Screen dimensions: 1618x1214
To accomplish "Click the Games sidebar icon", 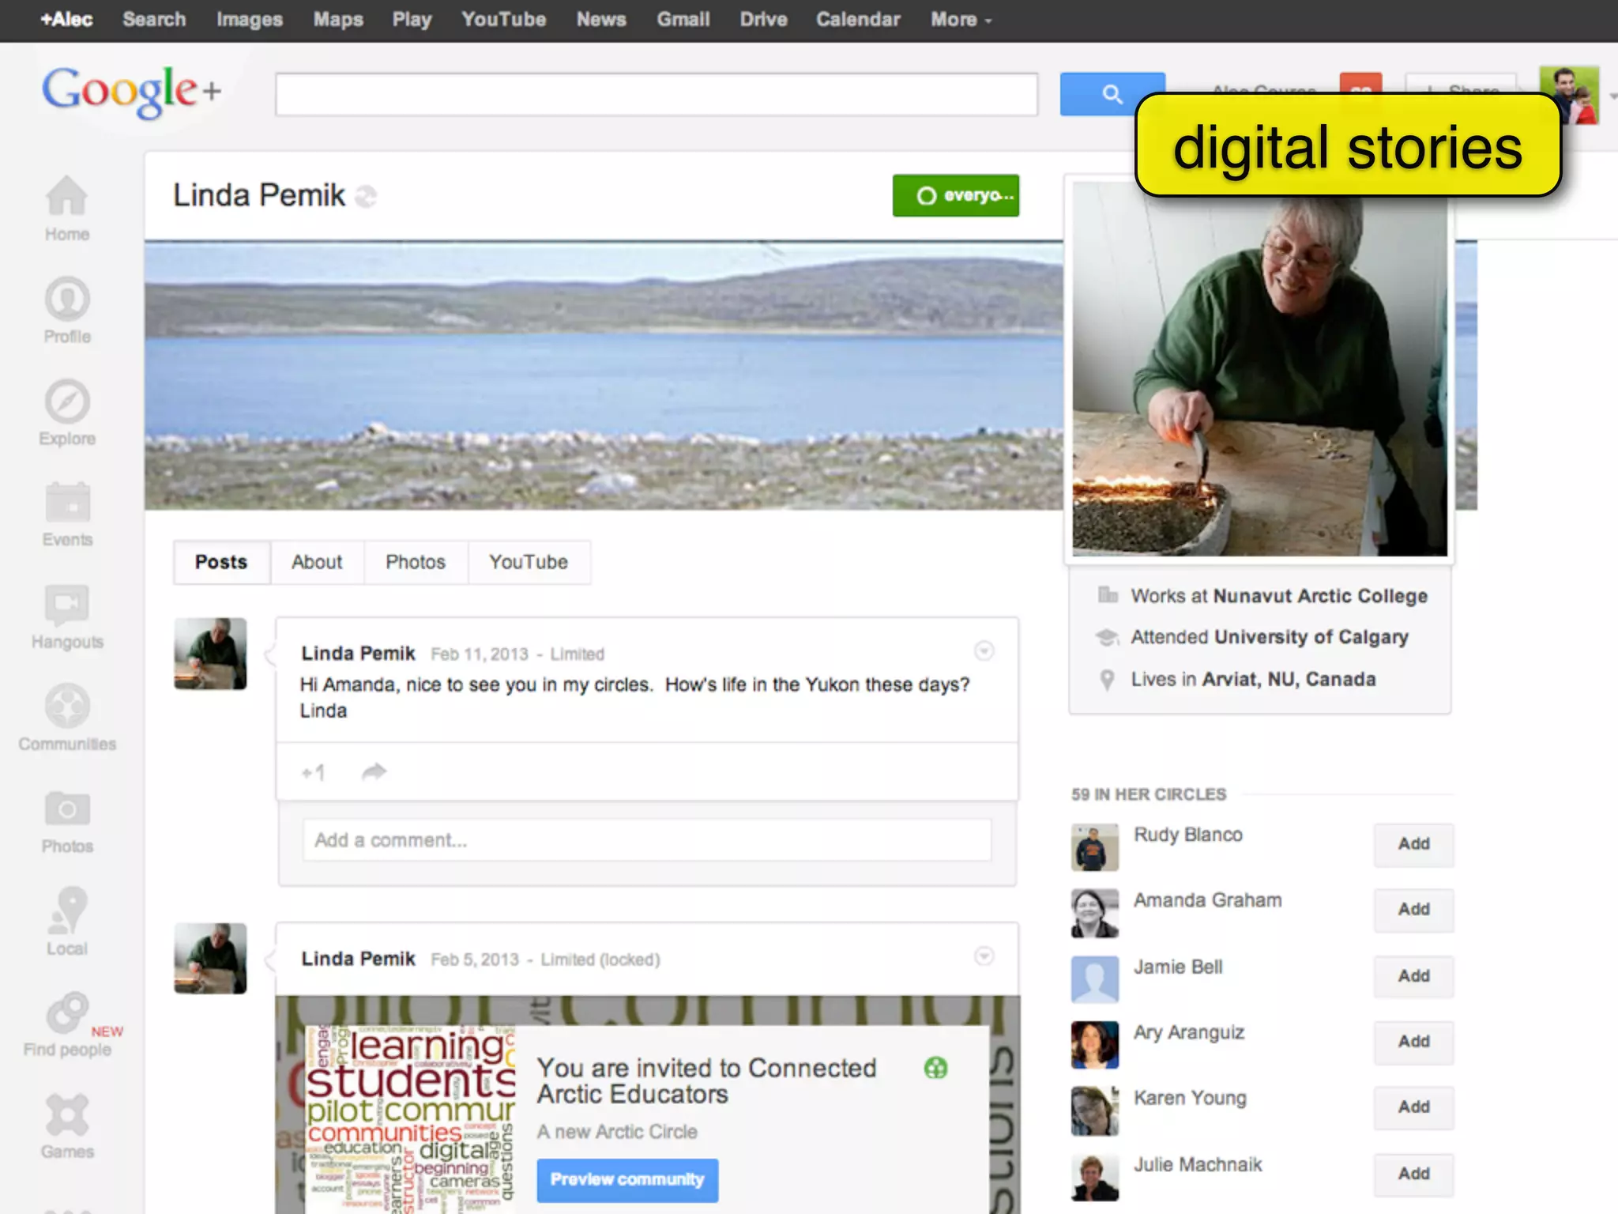I will [66, 1114].
